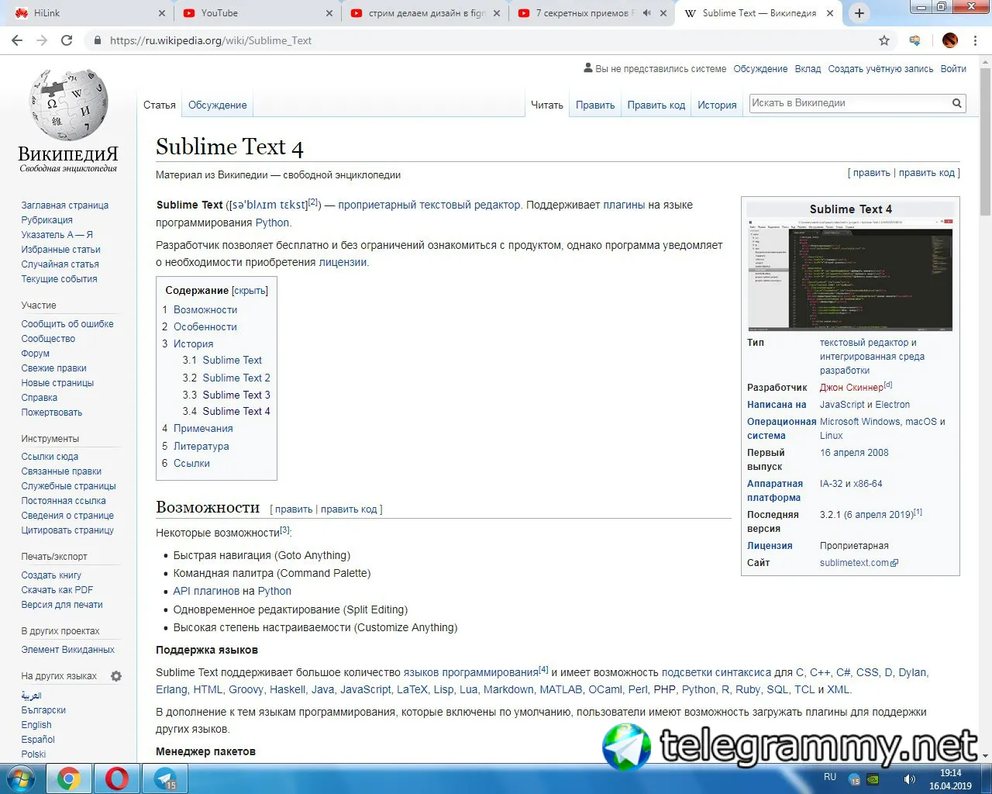This screenshot has height=794, width=992.
Task: Open the 16 апреля link in the infobox
Action: (x=842, y=453)
